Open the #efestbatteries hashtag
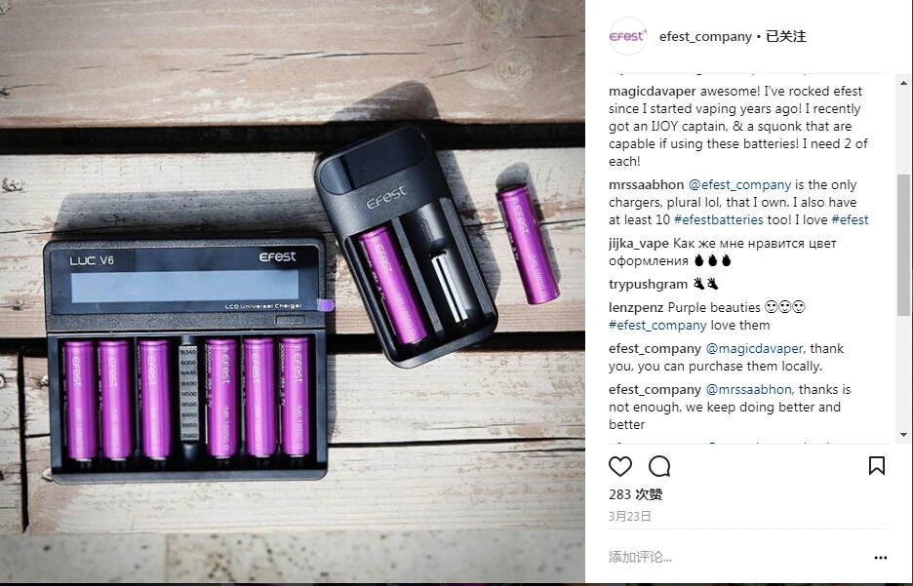913x586 pixels. (x=718, y=220)
